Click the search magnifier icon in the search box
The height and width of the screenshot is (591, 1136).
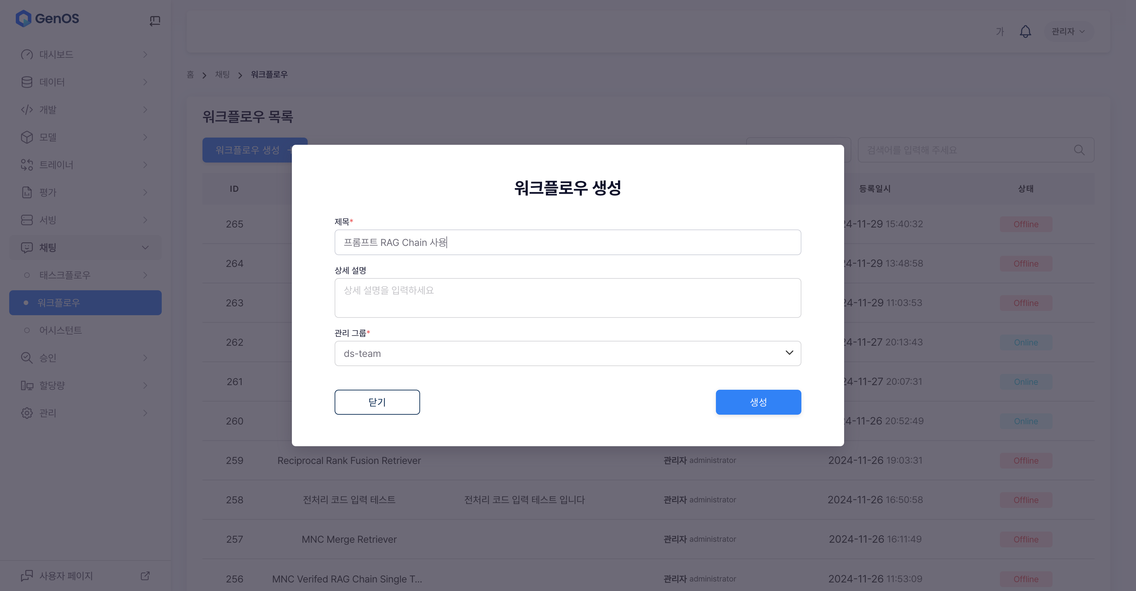pos(1079,150)
